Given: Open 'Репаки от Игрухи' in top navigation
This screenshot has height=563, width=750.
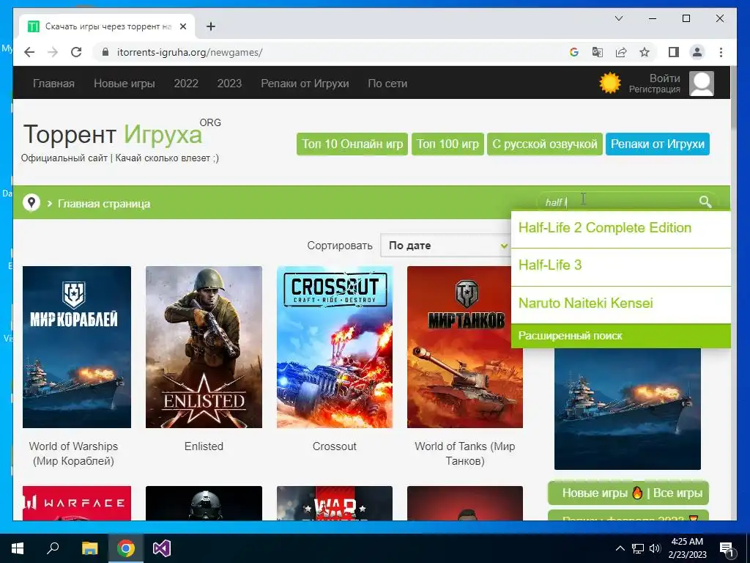Looking at the screenshot, I should 305,84.
